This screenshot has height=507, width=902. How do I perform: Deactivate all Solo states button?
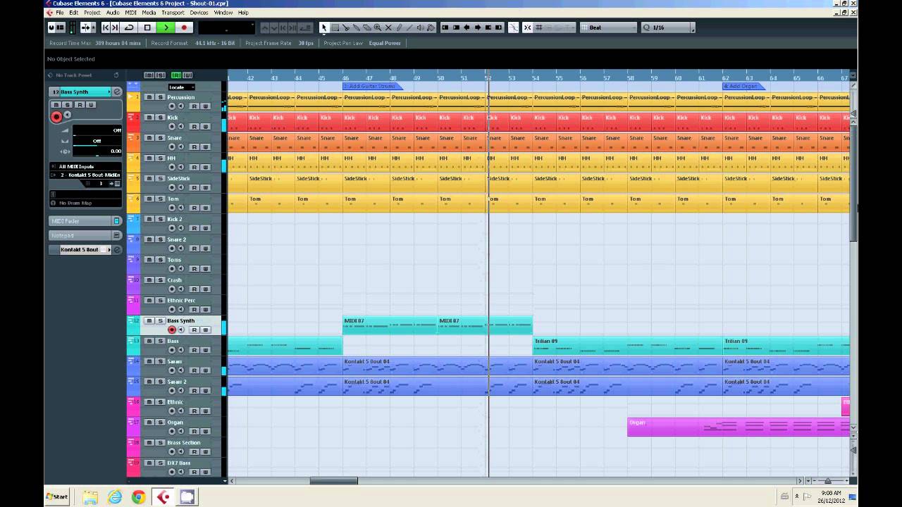(160, 75)
